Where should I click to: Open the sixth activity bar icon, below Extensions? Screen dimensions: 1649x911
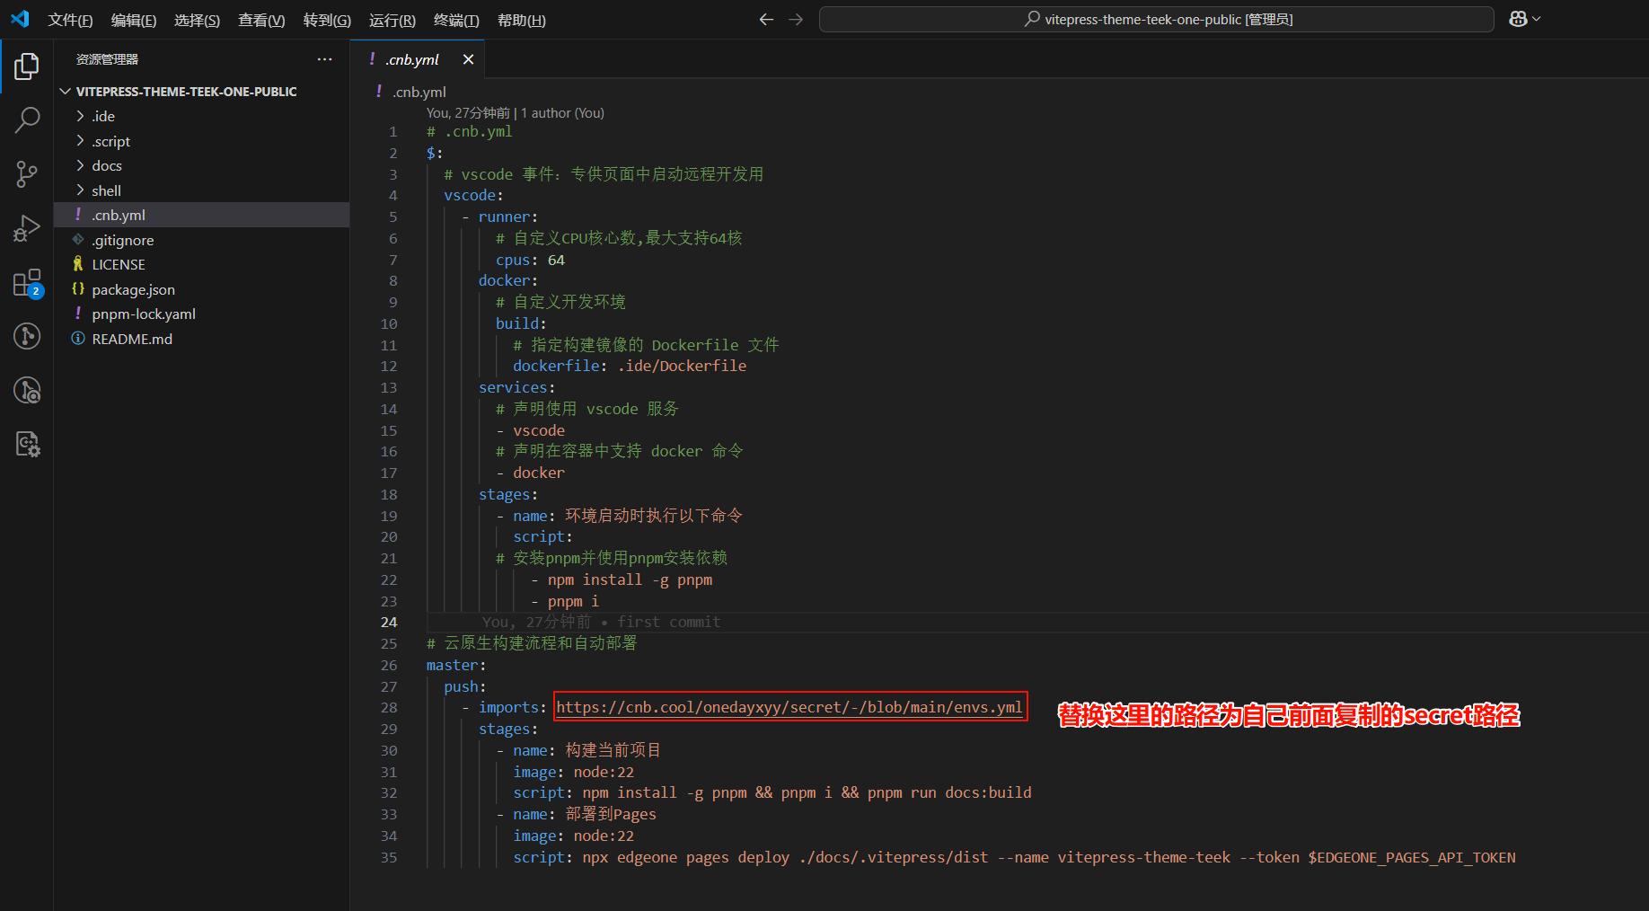click(x=27, y=336)
